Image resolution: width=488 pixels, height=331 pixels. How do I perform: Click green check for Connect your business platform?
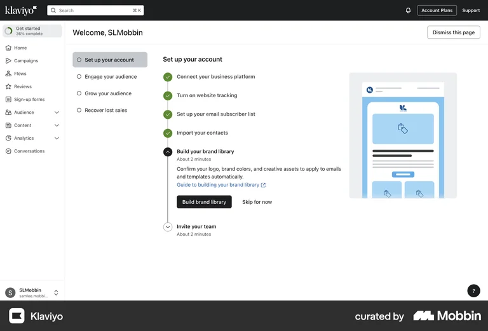coord(168,77)
